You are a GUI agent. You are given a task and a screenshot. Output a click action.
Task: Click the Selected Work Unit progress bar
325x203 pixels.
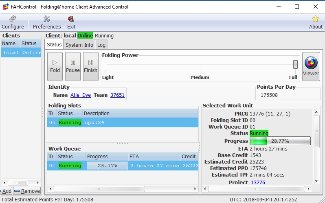tap(280, 141)
